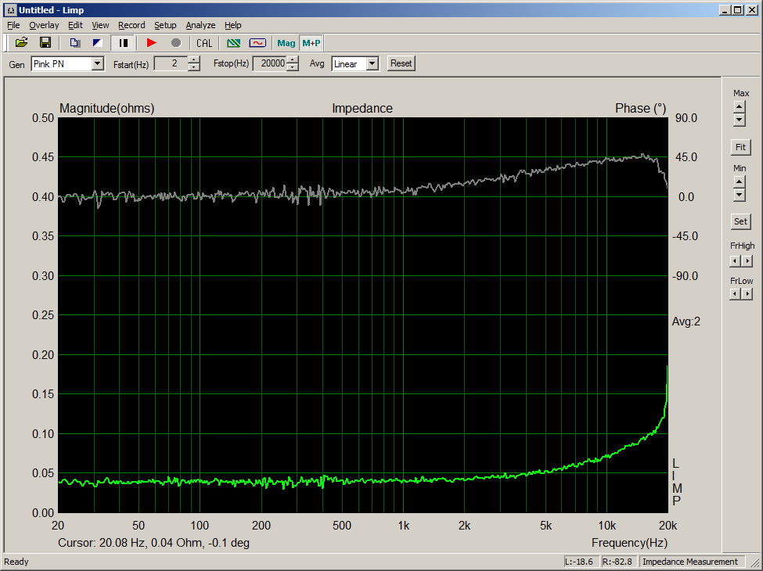This screenshot has height=571, width=763.
Task: Click the Set button
Action: (740, 221)
